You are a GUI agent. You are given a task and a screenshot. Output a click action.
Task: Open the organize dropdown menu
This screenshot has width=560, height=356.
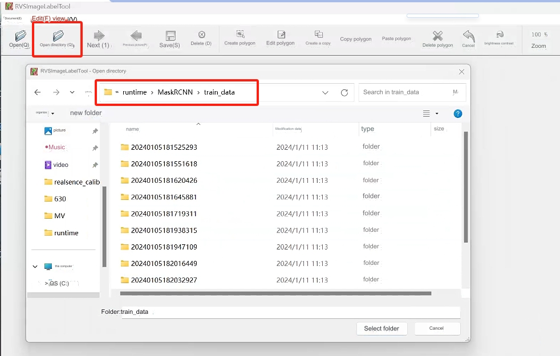coord(44,113)
